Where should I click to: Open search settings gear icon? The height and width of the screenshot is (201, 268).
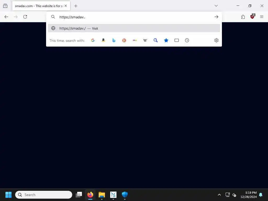pyautogui.click(x=216, y=40)
